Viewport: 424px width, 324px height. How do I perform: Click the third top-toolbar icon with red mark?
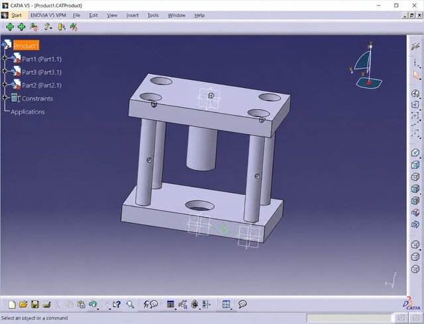[x=34, y=26]
